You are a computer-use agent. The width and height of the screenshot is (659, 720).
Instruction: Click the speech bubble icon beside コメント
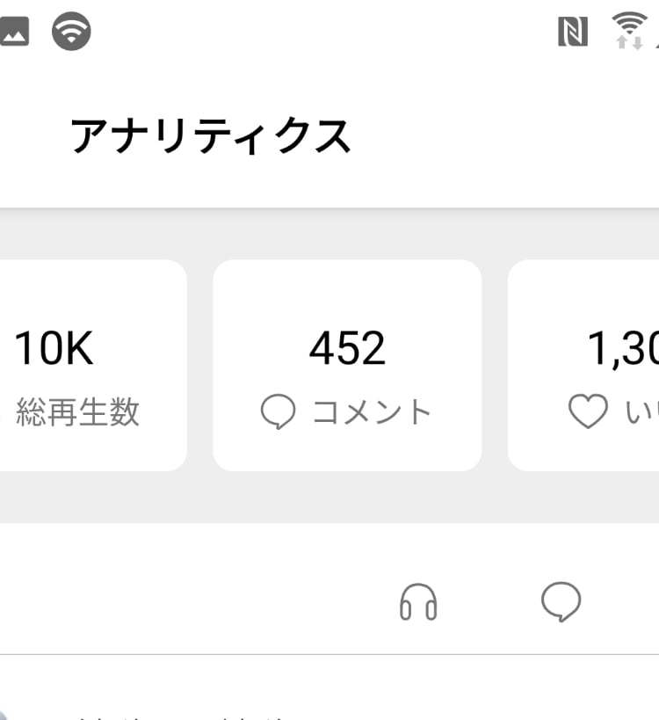(x=278, y=412)
